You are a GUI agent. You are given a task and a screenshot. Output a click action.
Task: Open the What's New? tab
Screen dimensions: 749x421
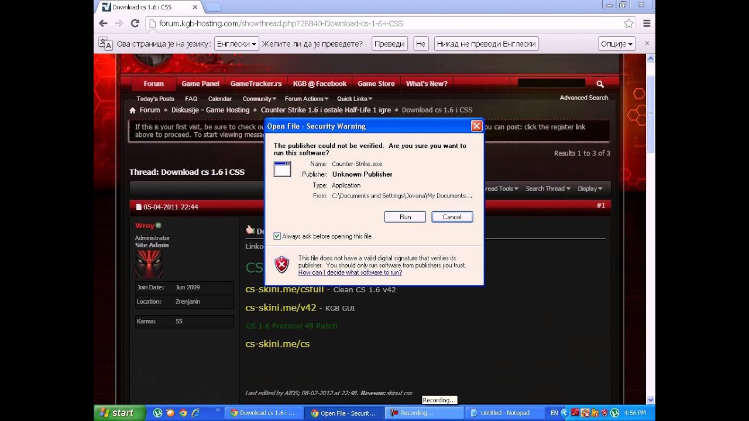click(427, 84)
